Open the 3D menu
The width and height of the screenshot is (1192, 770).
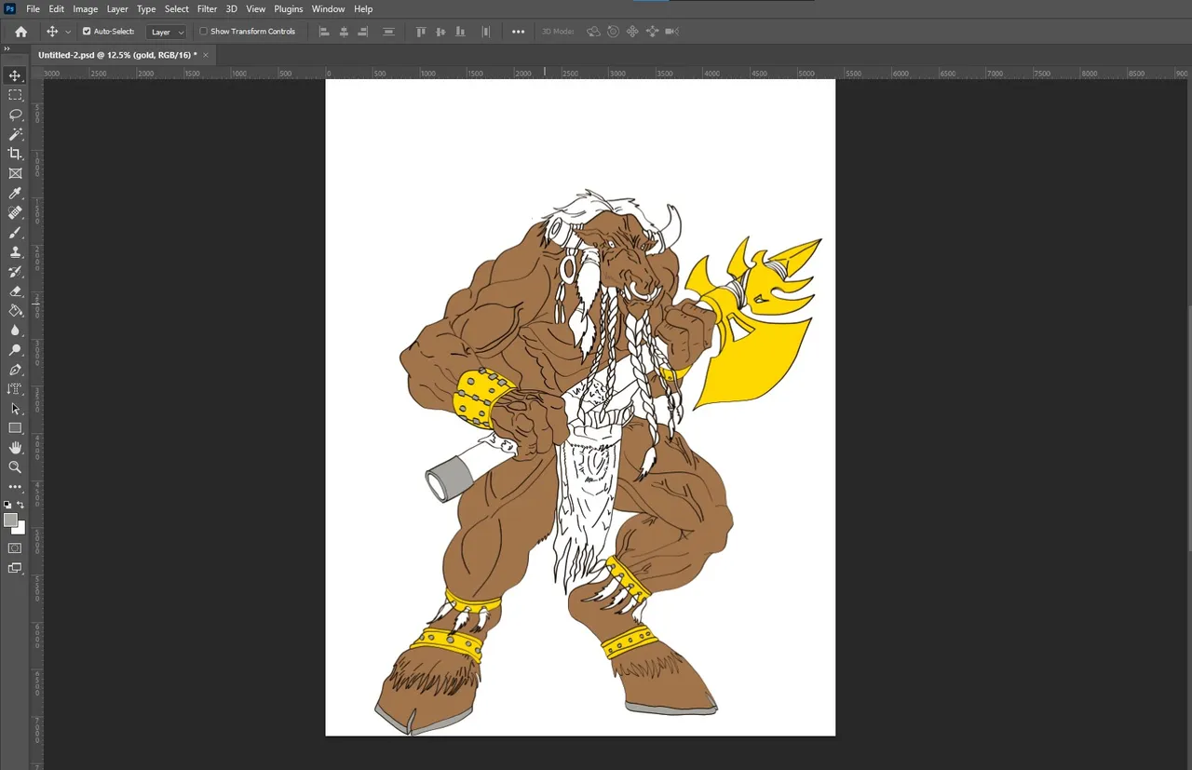[x=231, y=9]
